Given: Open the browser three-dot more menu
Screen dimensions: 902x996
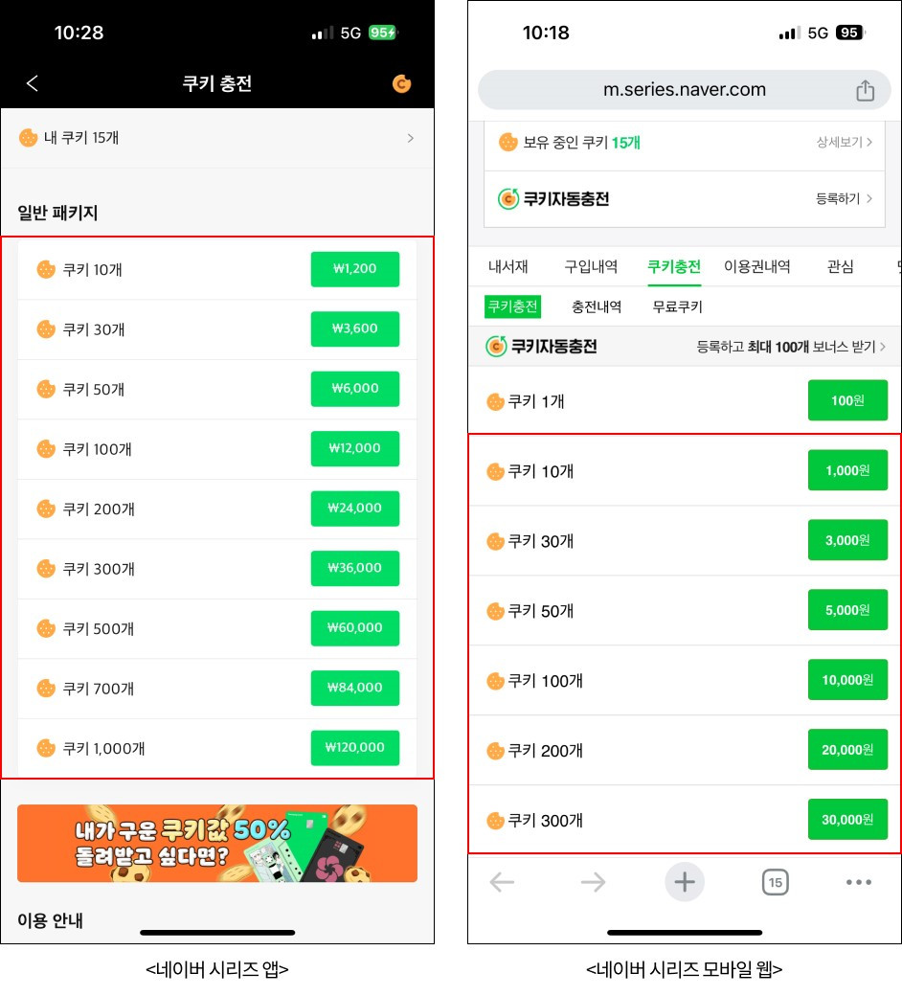Looking at the screenshot, I should click(859, 882).
